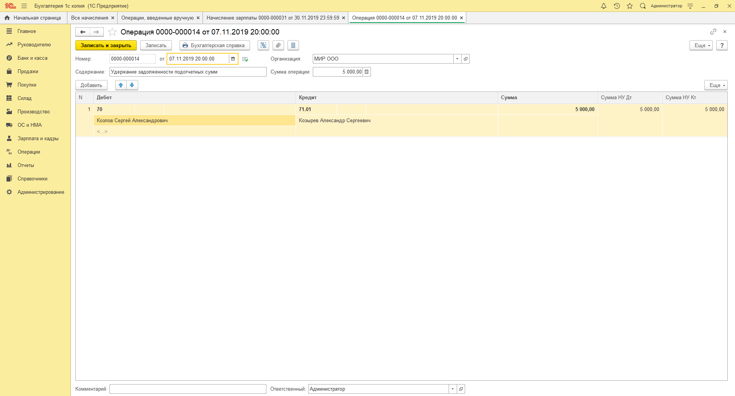Expand the Организация dropdown arrow

(457, 59)
